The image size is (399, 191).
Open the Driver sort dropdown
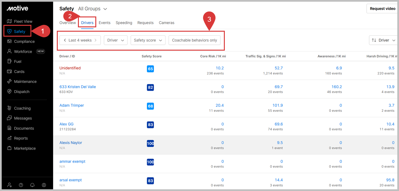point(383,40)
